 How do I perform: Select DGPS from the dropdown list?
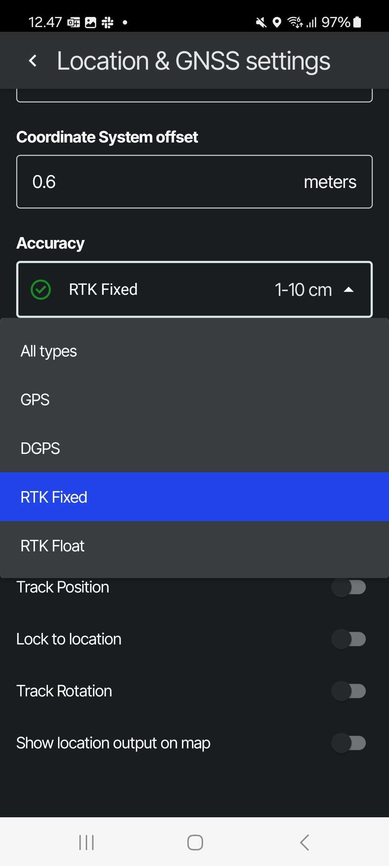point(194,449)
